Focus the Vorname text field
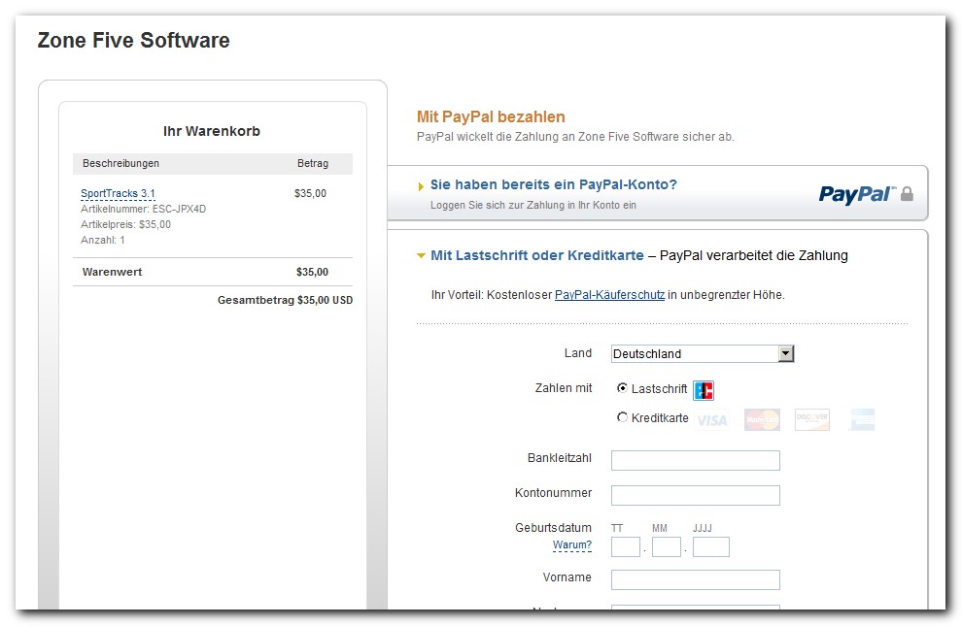This screenshot has width=962, height=626. pos(695,580)
